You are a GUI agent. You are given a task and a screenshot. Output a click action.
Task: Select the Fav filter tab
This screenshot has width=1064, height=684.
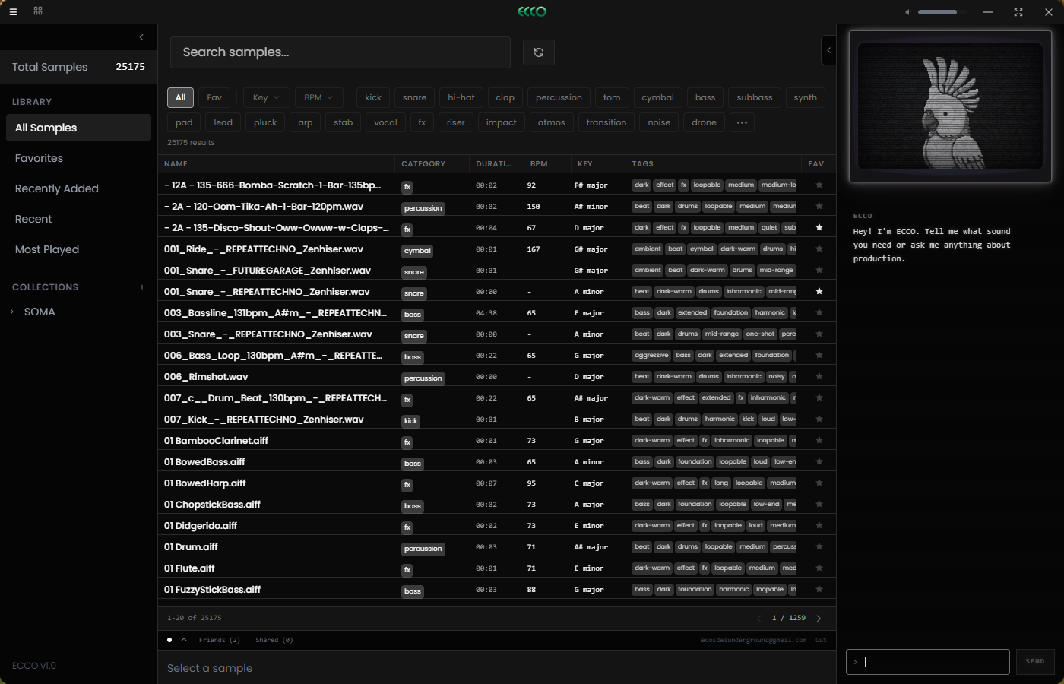[214, 97]
